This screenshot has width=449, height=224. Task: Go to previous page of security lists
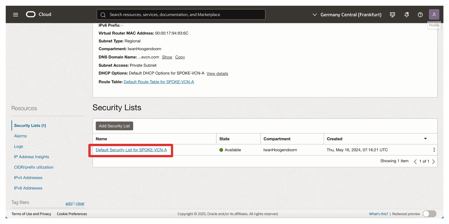[415, 162]
